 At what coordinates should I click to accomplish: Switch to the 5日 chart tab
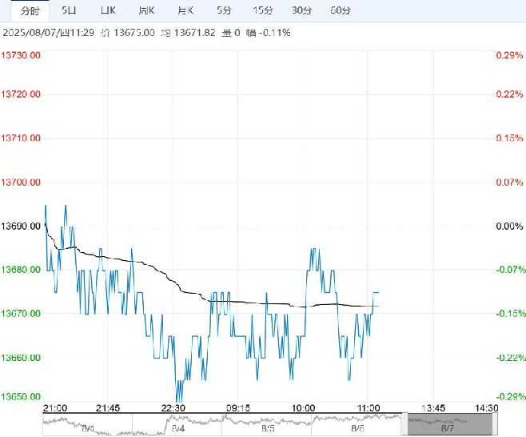pyautogui.click(x=69, y=10)
